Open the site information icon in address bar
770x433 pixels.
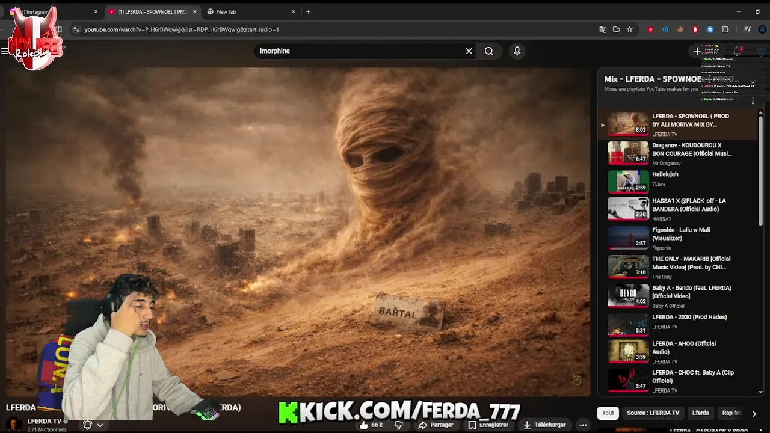[76, 29]
